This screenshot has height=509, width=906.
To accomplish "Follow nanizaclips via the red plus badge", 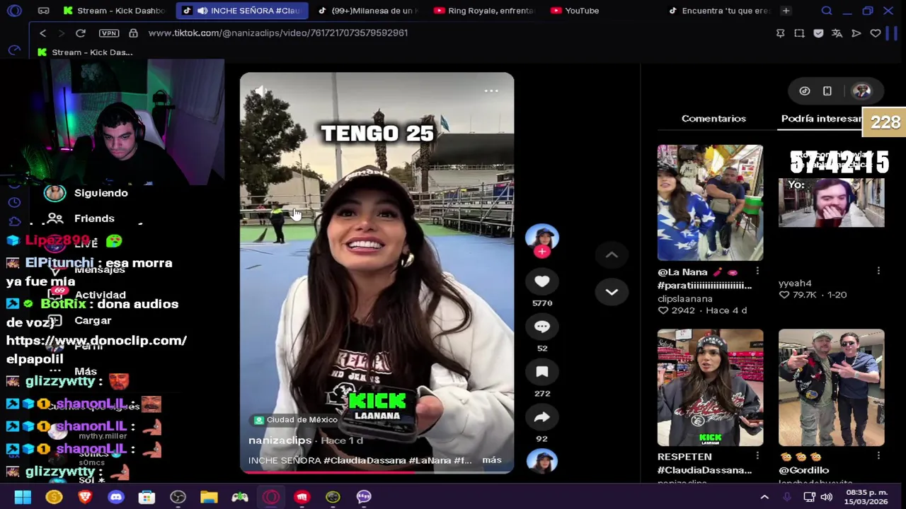I will [542, 252].
